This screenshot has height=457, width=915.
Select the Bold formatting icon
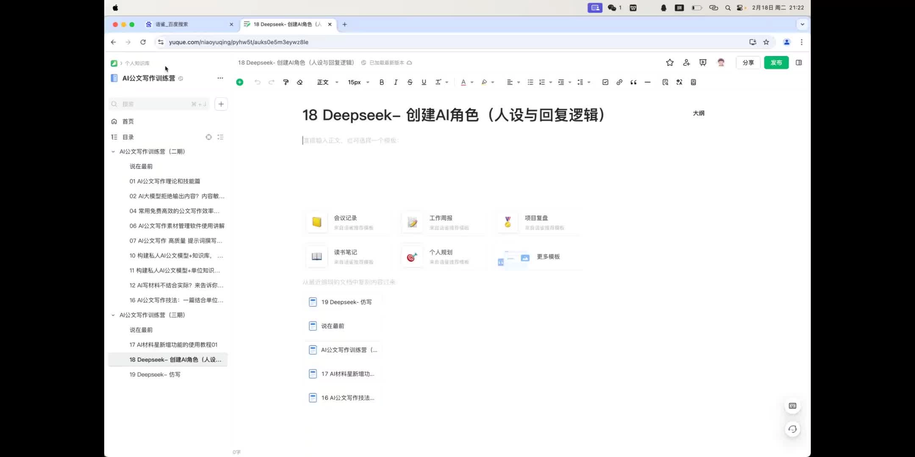click(381, 82)
